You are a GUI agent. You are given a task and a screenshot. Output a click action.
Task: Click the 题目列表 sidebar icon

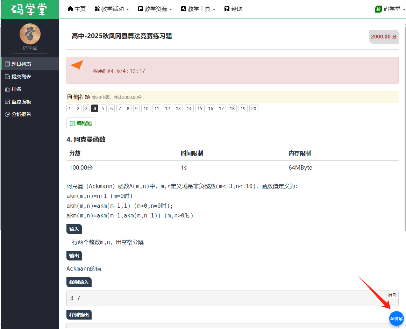click(7, 64)
